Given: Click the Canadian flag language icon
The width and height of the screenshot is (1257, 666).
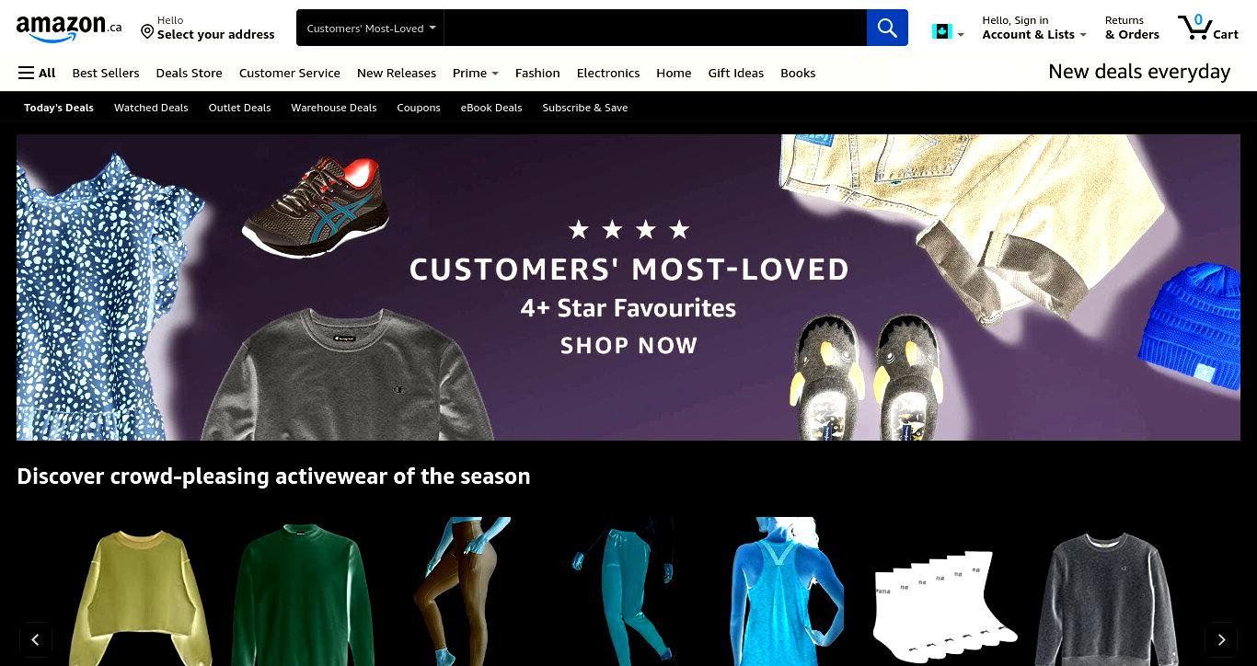Looking at the screenshot, I should [x=941, y=32].
